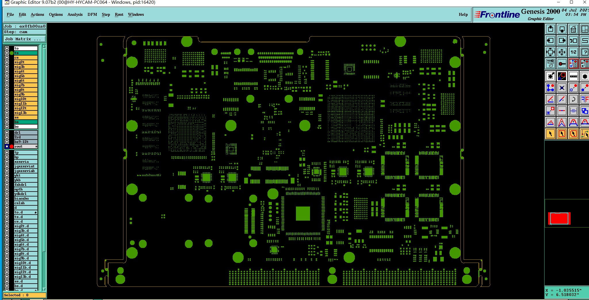This screenshot has height=300, width=589.
Task: Click the red overview thumbnail rectangle
Action: click(559, 218)
